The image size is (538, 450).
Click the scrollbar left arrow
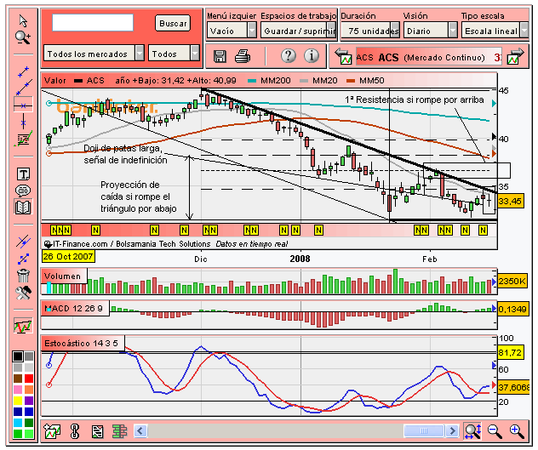140,430
